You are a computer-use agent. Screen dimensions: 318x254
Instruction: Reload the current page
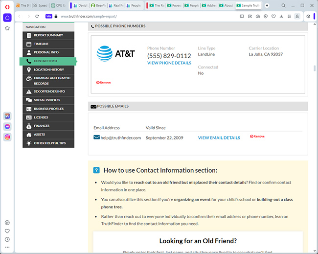37,16
